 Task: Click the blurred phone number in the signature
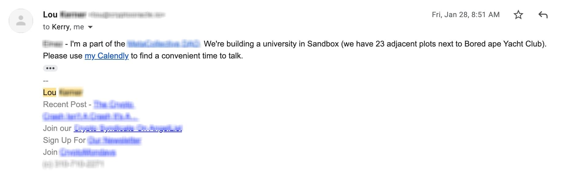73,164
